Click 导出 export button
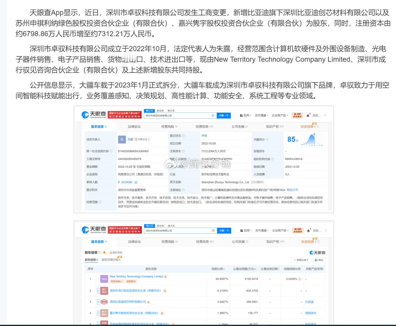 [x=319, y=260]
